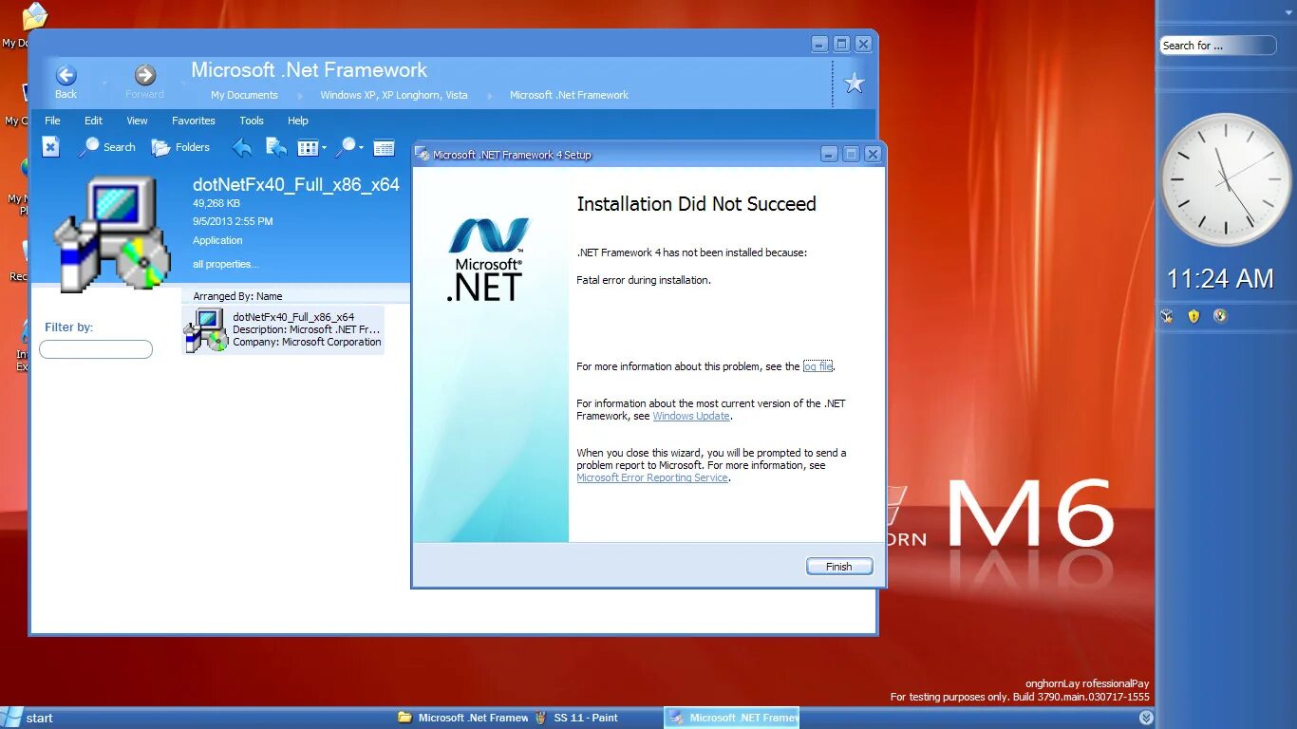Click the sidebar expand chevron at bottom right
Viewport: 1297px width, 729px height.
pyautogui.click(x=1146, y=718)
